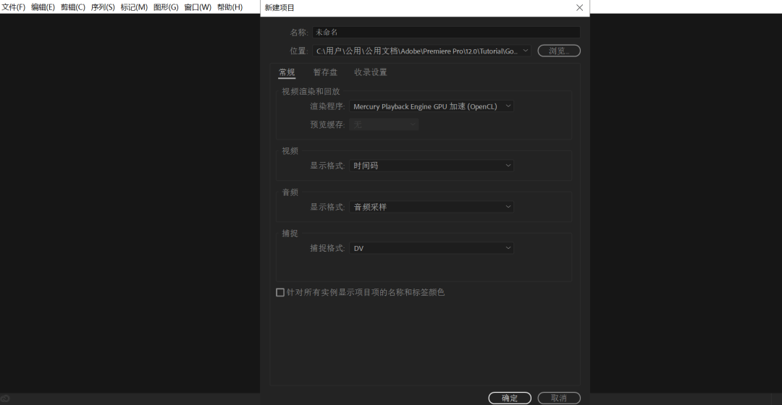Open the 标记(M) menu
Screen dimensions: 782x405
pos(134,7)
